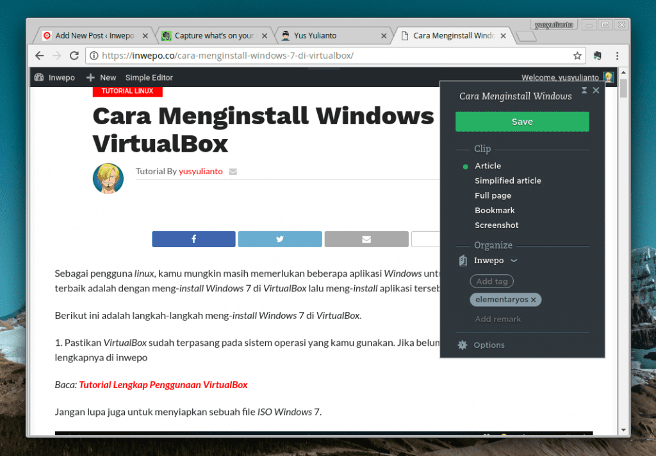Screen dimensions: 656x456
Task: Select the Article clip option
Action: [488, 166]
